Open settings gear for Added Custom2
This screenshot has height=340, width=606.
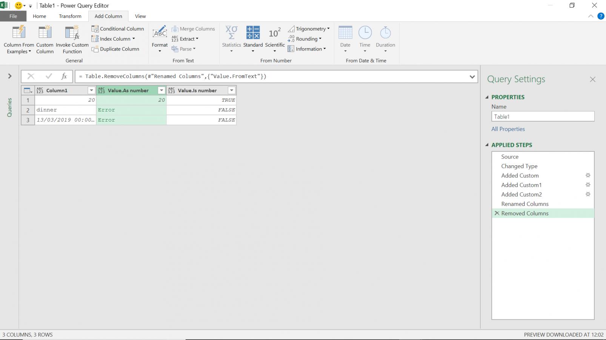click(588, 194)
